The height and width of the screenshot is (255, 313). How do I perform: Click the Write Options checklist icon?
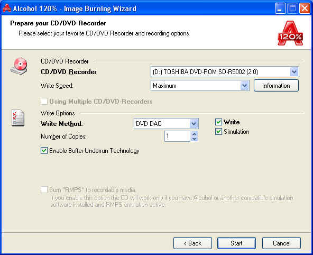(x=18, y=118)
